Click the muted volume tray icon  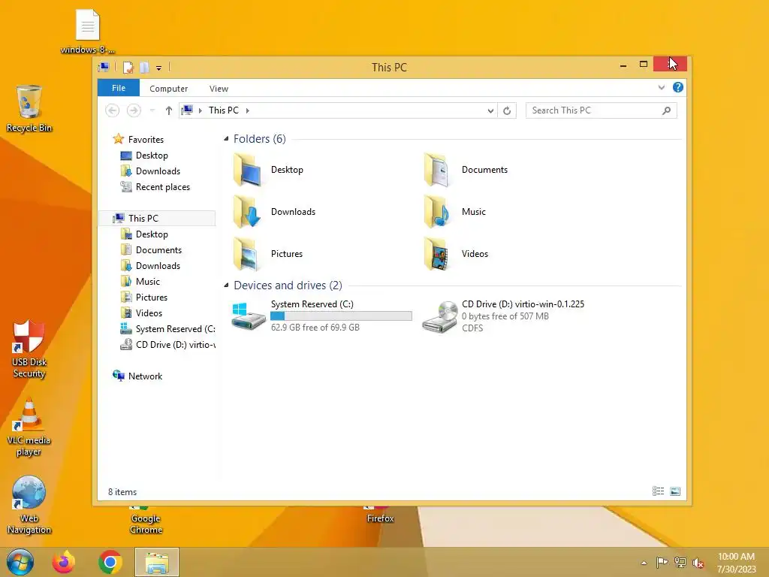click(x=698, y=563)
